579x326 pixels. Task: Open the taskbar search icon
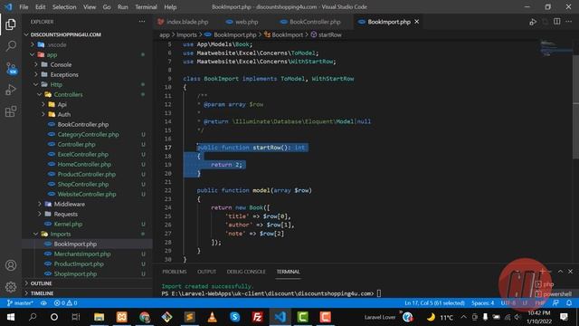[x=33, y=317]
